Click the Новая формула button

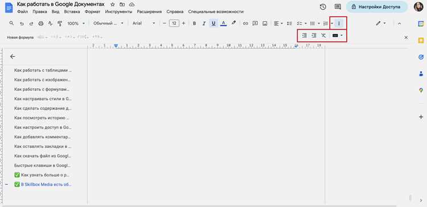click(20, 38)
